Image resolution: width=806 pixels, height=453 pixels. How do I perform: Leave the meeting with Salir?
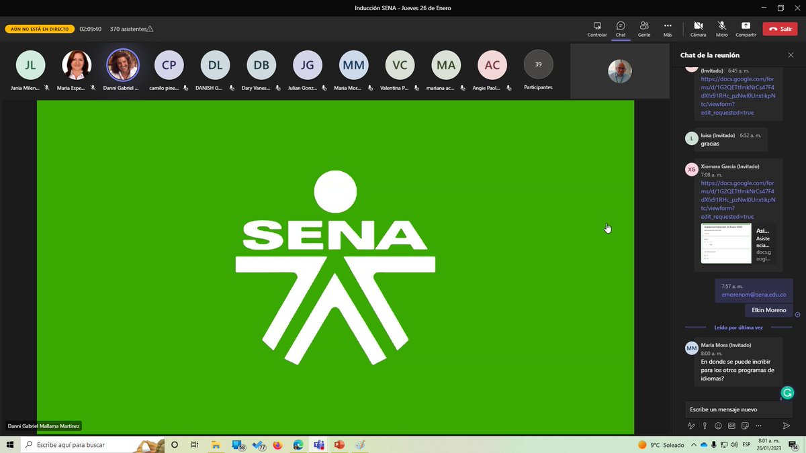(x=780, y=29)
